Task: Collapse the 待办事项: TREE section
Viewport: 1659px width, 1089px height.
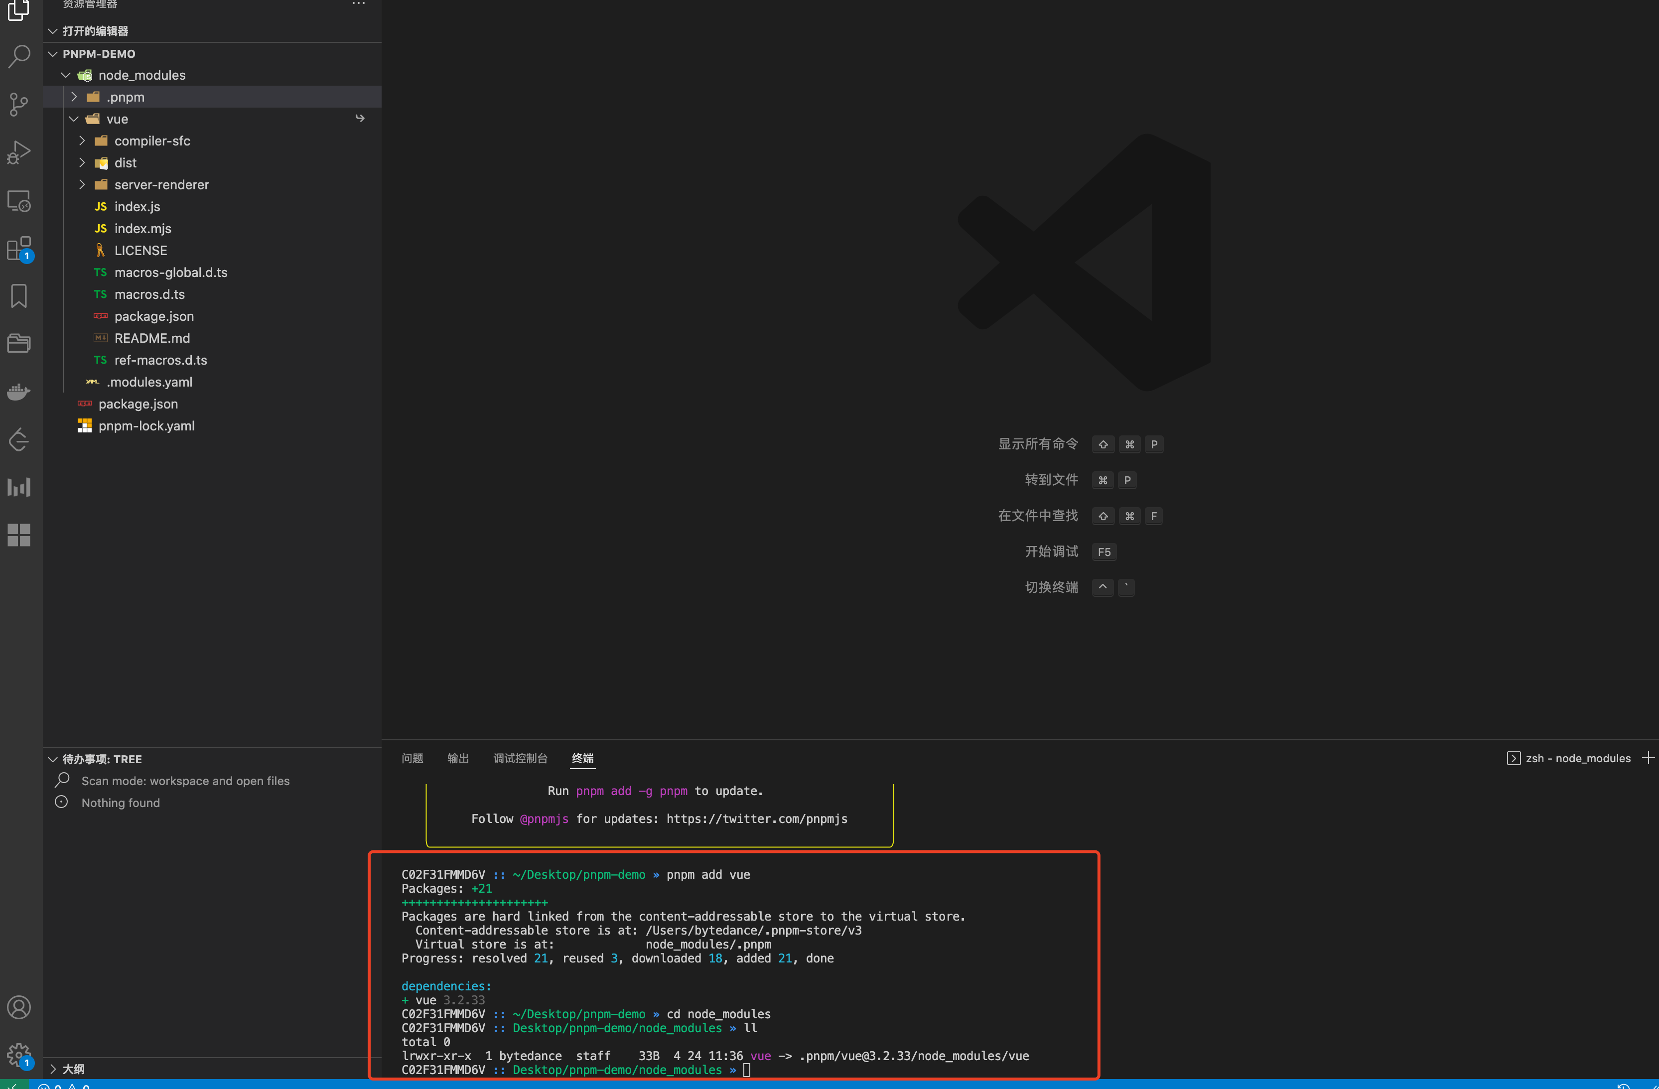Action: pyautogui.click(x=53, y=759)
